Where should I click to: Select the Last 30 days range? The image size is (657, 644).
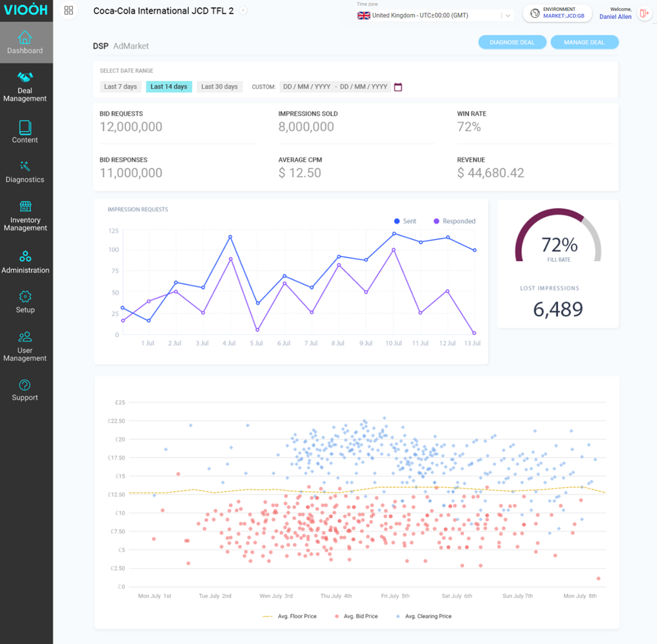tap(219, 87)
